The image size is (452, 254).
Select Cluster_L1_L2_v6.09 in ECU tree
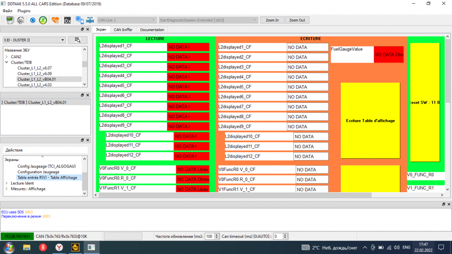(x=35, y=74)
